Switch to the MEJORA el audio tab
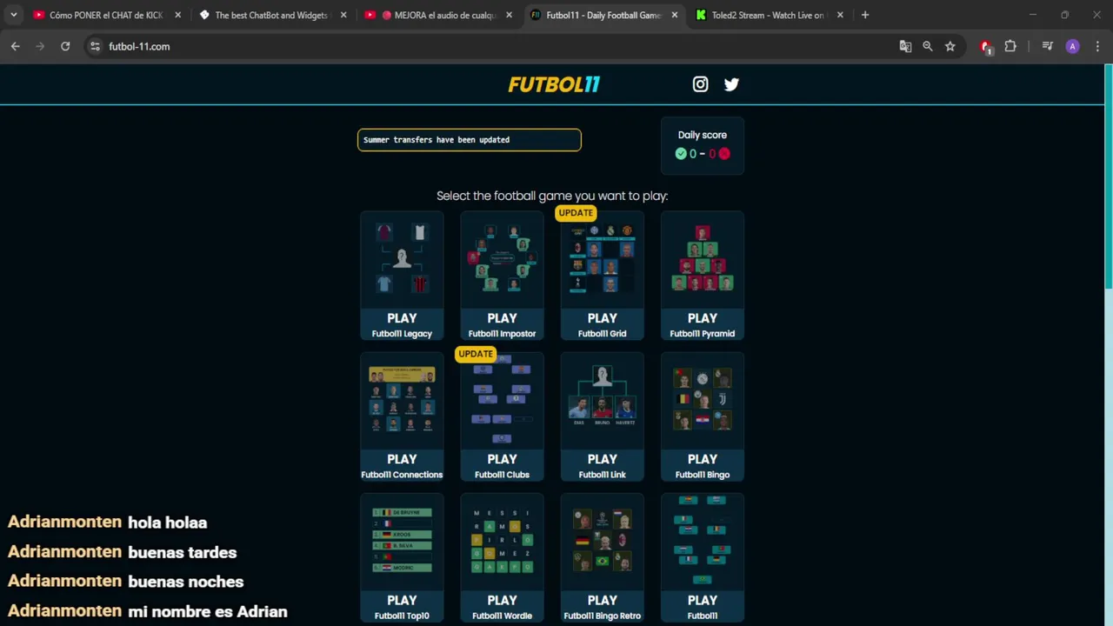 click(x=437, y=15)
